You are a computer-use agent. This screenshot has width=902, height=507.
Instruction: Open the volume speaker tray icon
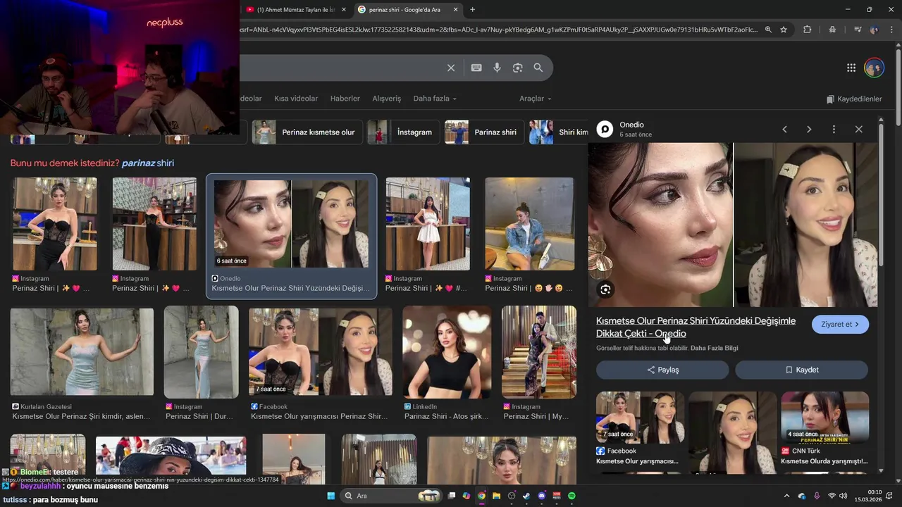(843, 496)
